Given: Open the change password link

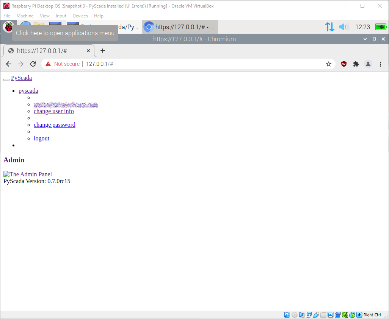Looking at the screenshot, I should (54, 124).
